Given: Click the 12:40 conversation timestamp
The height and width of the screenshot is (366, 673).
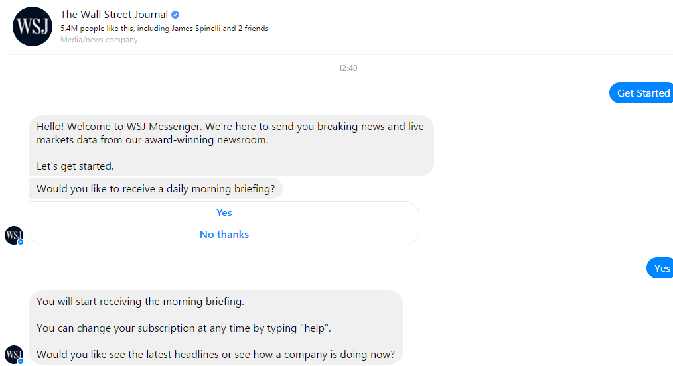Looking at the screenshot, I should (348, 68).
